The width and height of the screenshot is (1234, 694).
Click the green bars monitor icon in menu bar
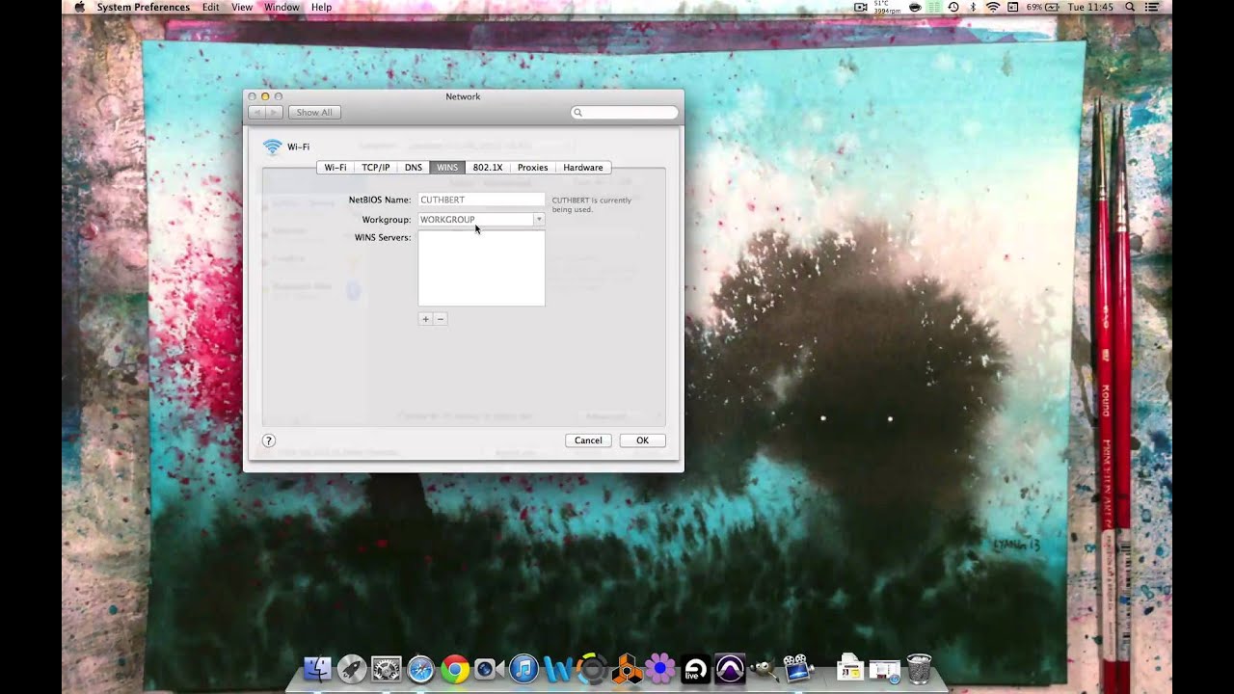pyautogui.click(x=933, y=7)
